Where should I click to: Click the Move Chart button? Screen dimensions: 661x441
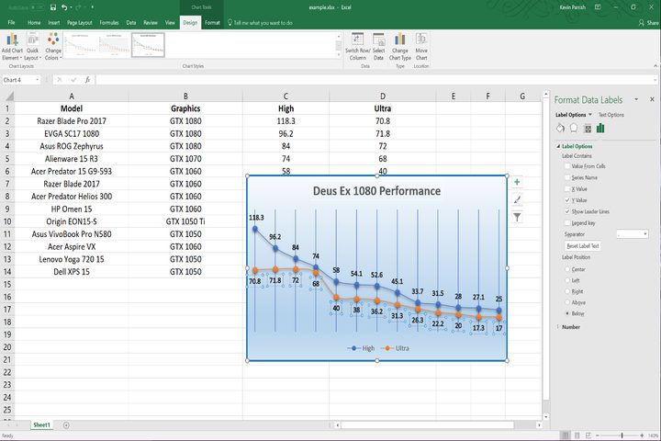[x=421, y=47]
